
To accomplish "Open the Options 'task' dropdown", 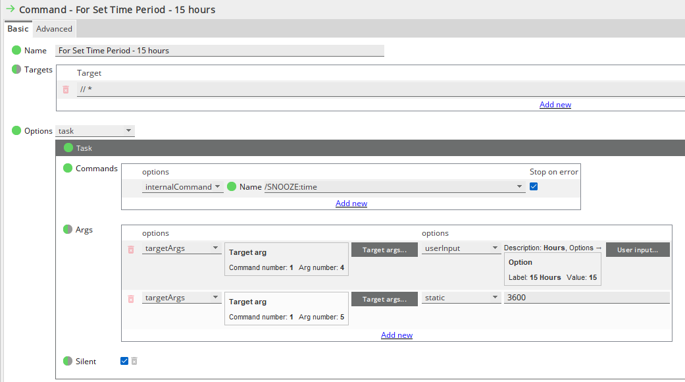I will (95, 131).
